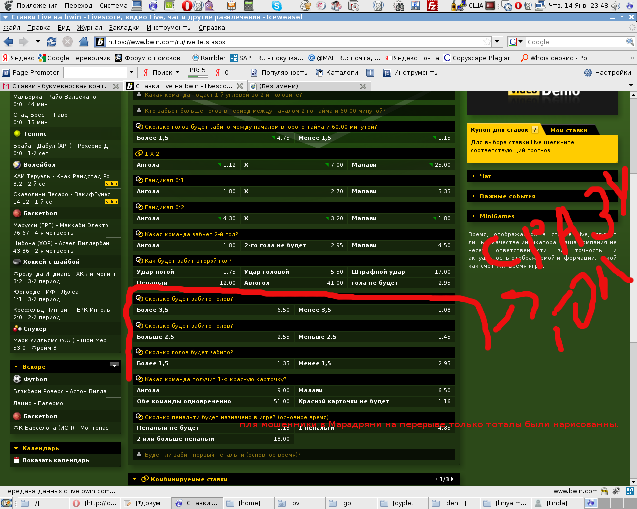Viewport: 637px width, 509px height.
Task: Launch Opera from the top panel
Action: [x=187, y=6]
